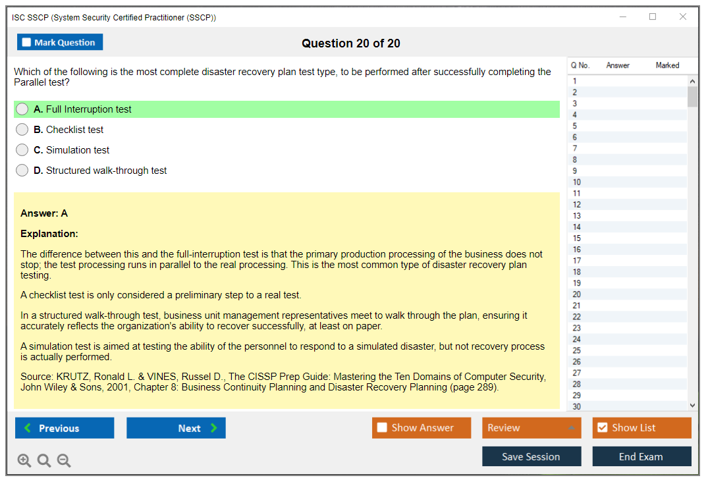Viewport: 708px width, 484px height.
Task: Choose option B Checklist test
Action: [22, 130]
